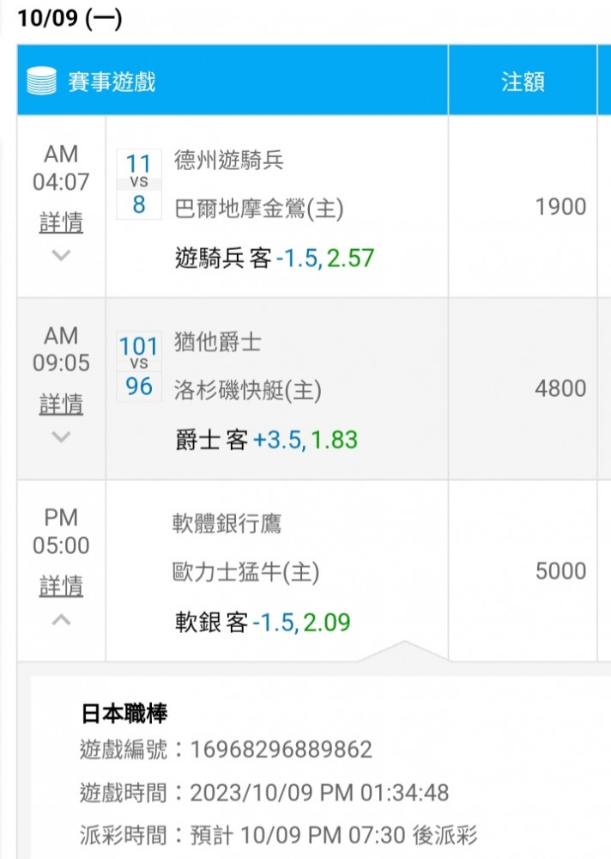Expand details chevron under AM 09:05
Screen dimensions: 611x859
pos(61,436)
